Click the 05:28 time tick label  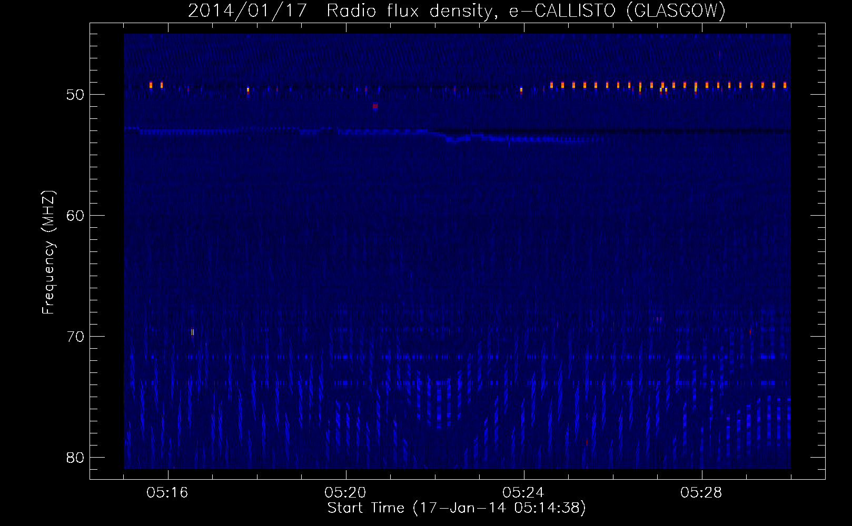click(701, 493)
